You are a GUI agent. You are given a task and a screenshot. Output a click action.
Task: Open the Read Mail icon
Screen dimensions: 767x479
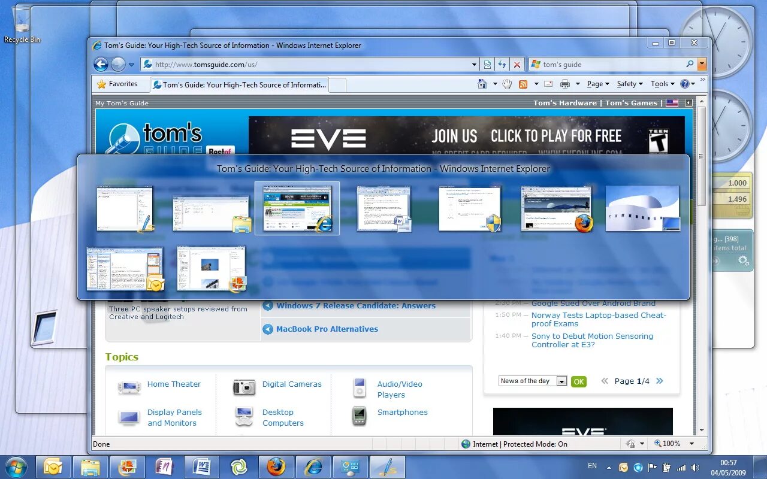pos(547,84)
